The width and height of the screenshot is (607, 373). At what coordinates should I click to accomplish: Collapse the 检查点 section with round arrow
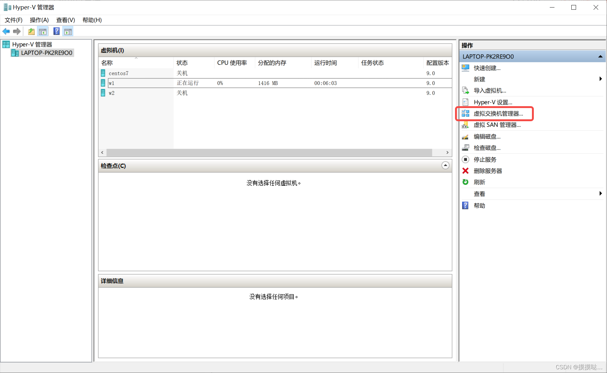coord(445,165)
